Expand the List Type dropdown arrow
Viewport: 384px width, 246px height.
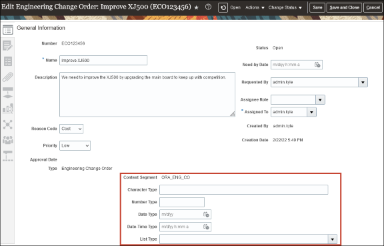coord(332,239)
